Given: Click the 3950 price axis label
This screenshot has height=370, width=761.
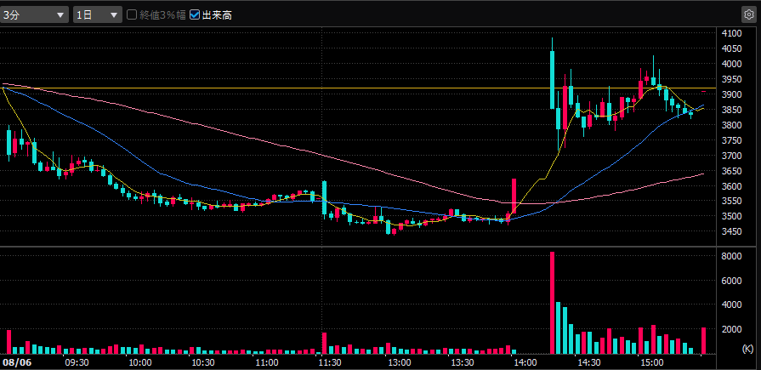Looking at the screenshot, I should click(x=731, y=79).
